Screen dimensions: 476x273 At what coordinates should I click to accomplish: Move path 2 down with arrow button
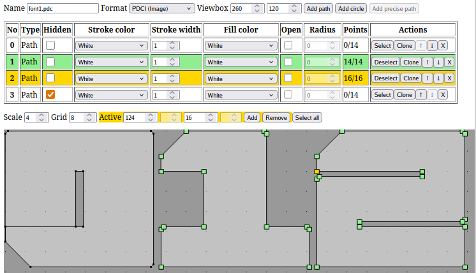pyautogui.click(x=439, y=78)
